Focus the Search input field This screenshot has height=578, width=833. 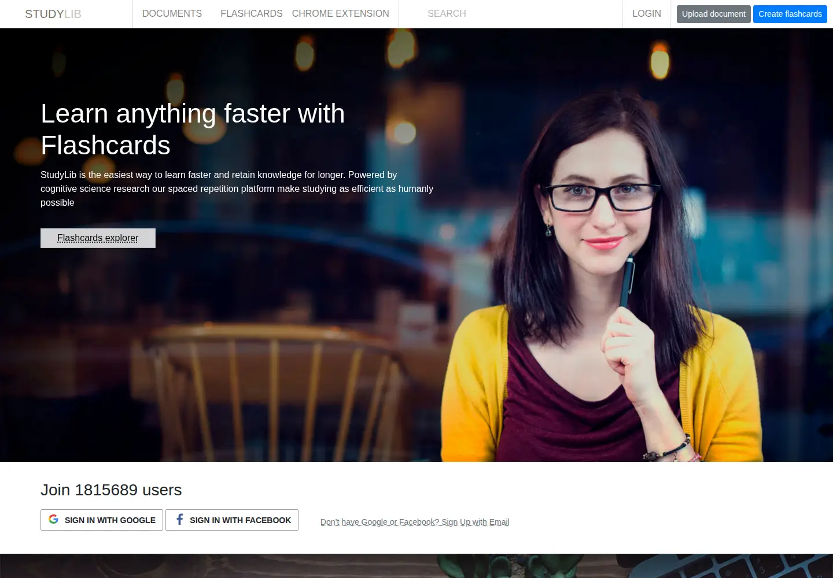pos(510,13)
